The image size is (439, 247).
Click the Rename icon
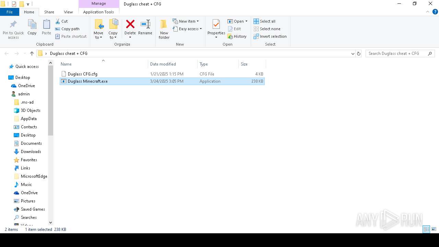click(145, 24)
